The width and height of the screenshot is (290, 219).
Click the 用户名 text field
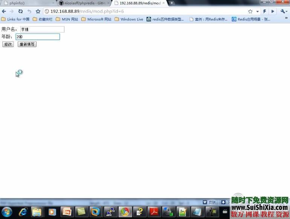click(x=42, y=29)
